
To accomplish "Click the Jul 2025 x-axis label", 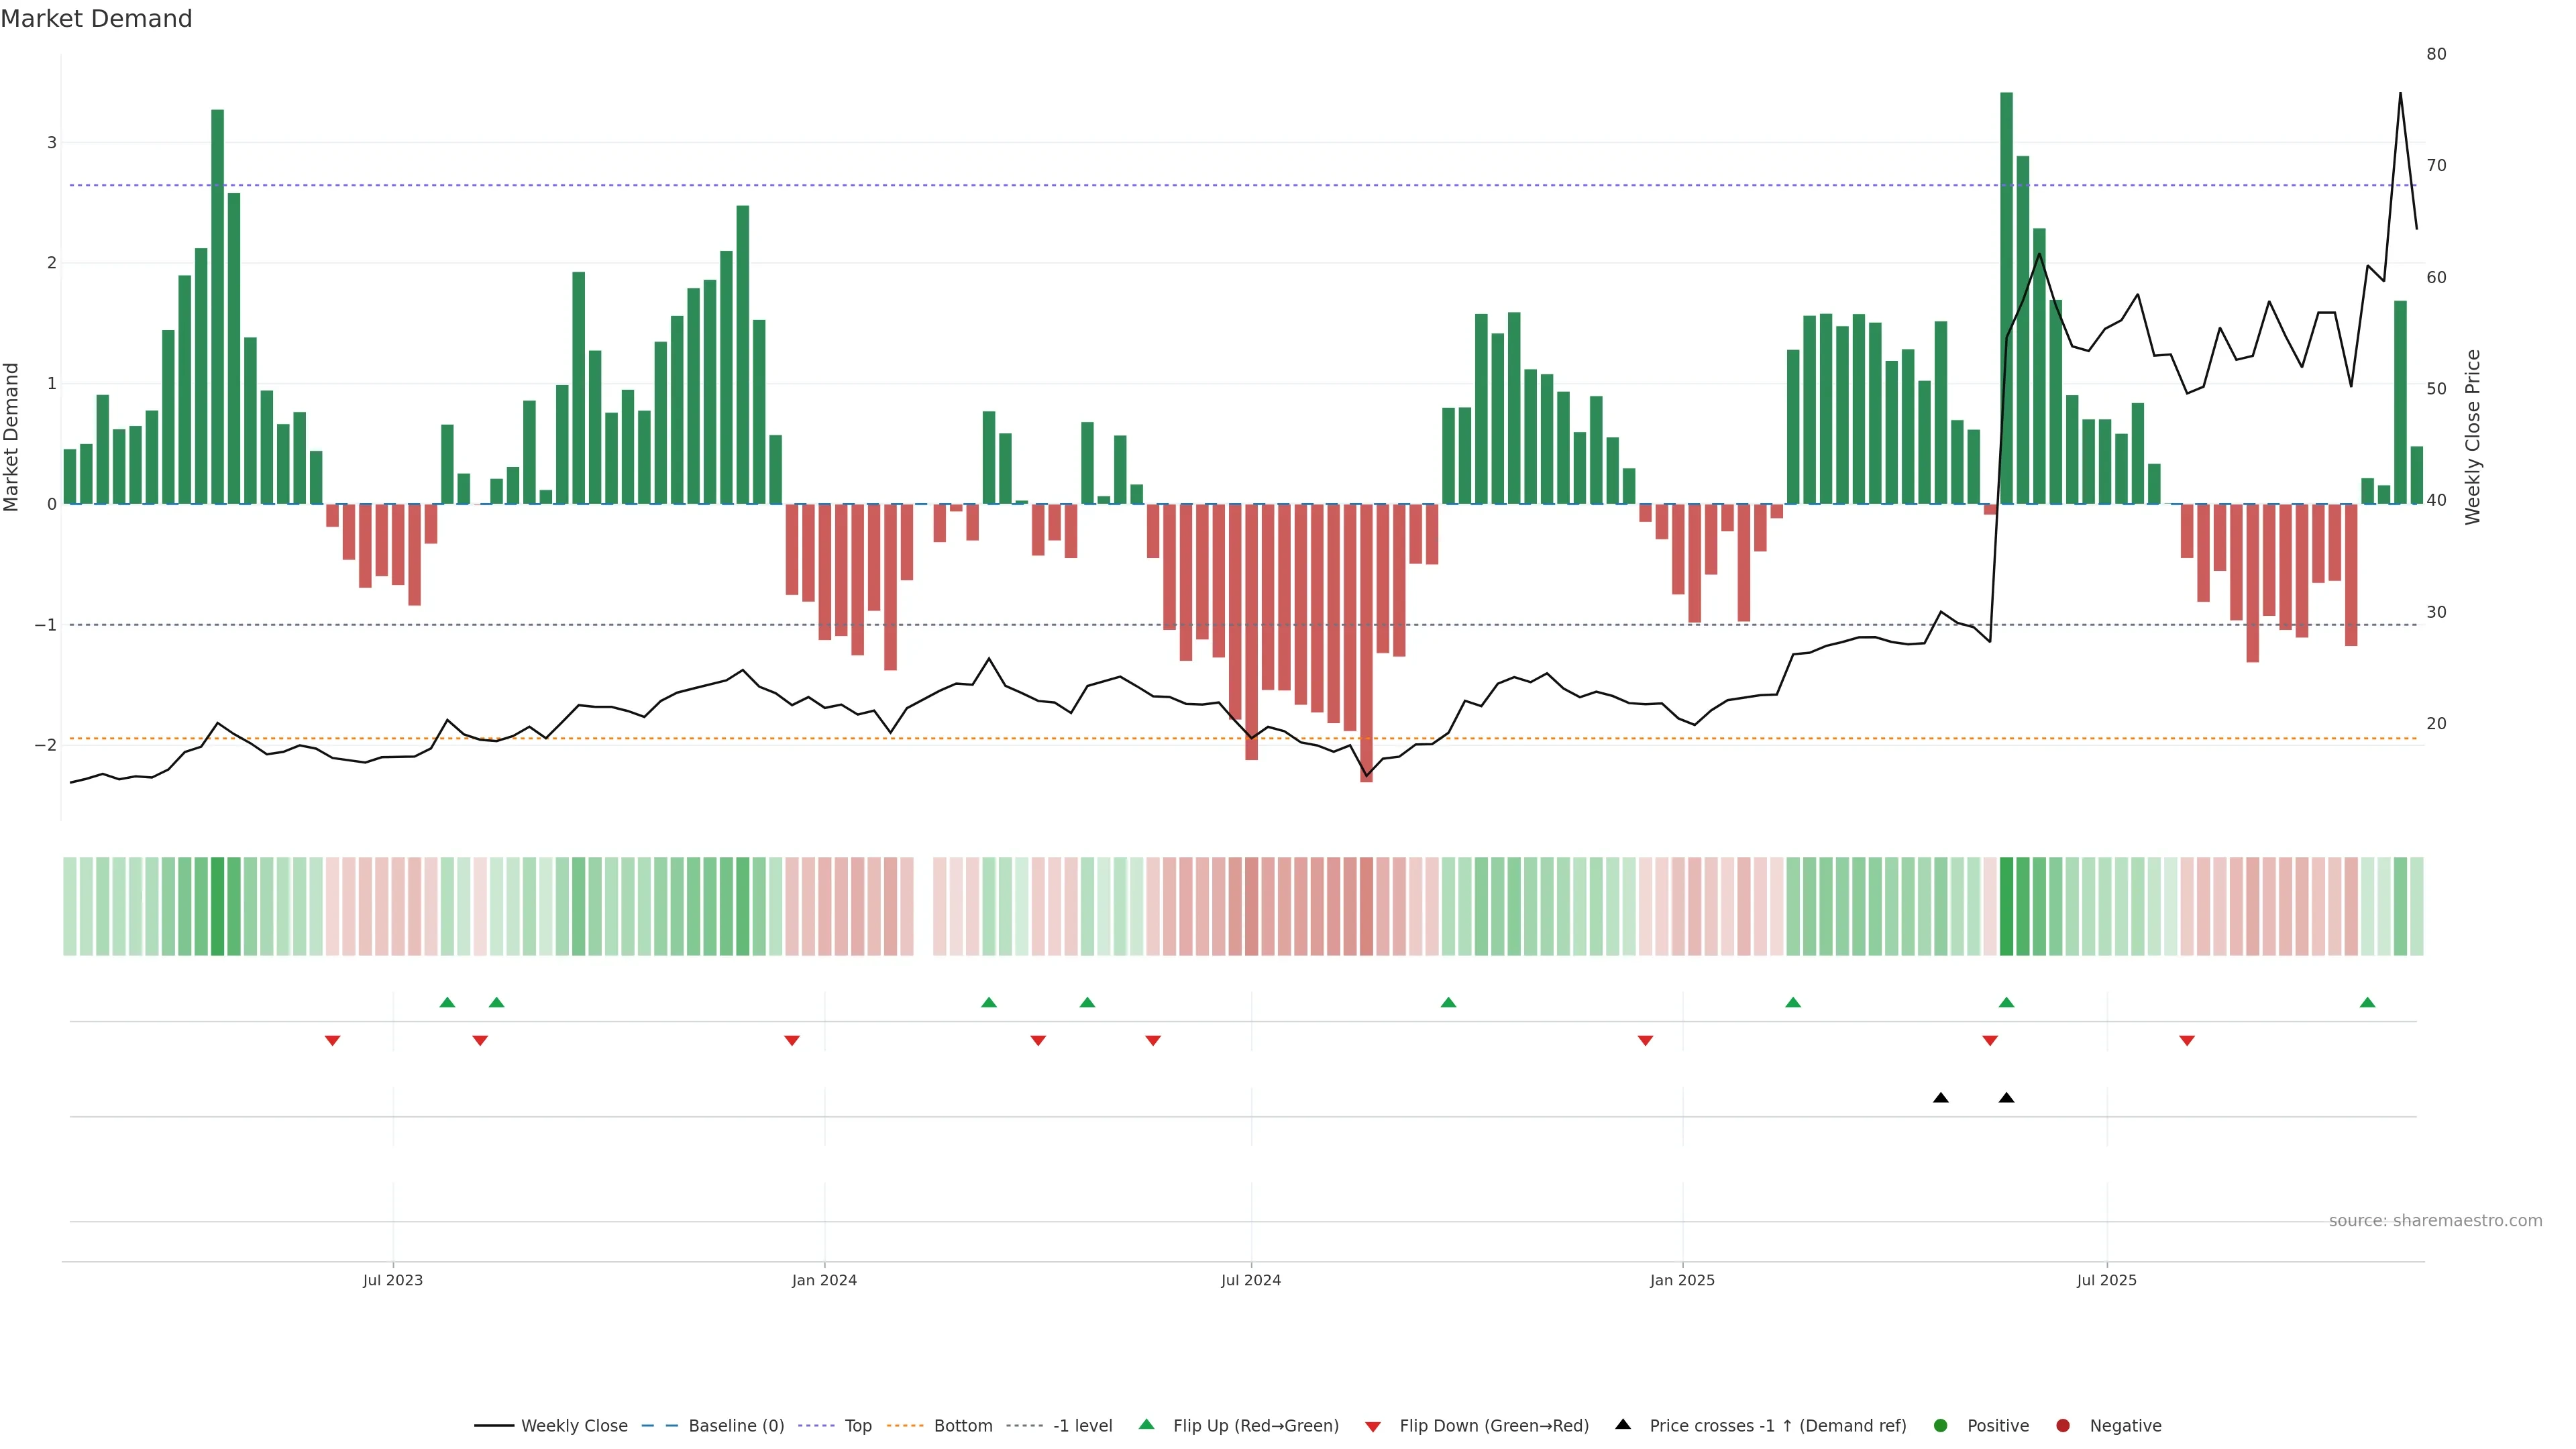I will tap(2106, 1280).
